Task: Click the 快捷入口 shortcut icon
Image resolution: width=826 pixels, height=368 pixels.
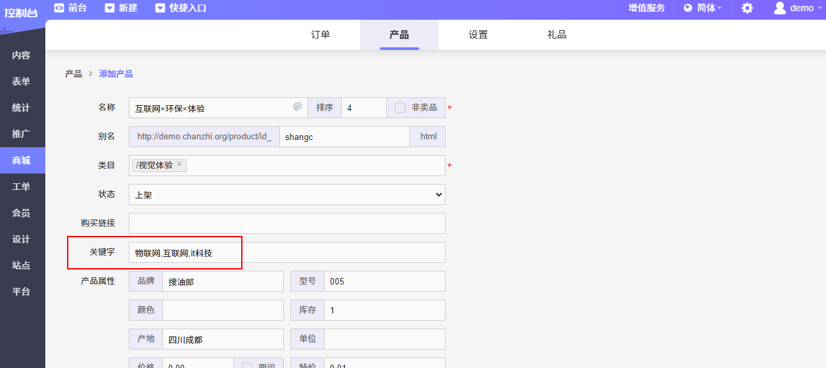Action: 160,8
